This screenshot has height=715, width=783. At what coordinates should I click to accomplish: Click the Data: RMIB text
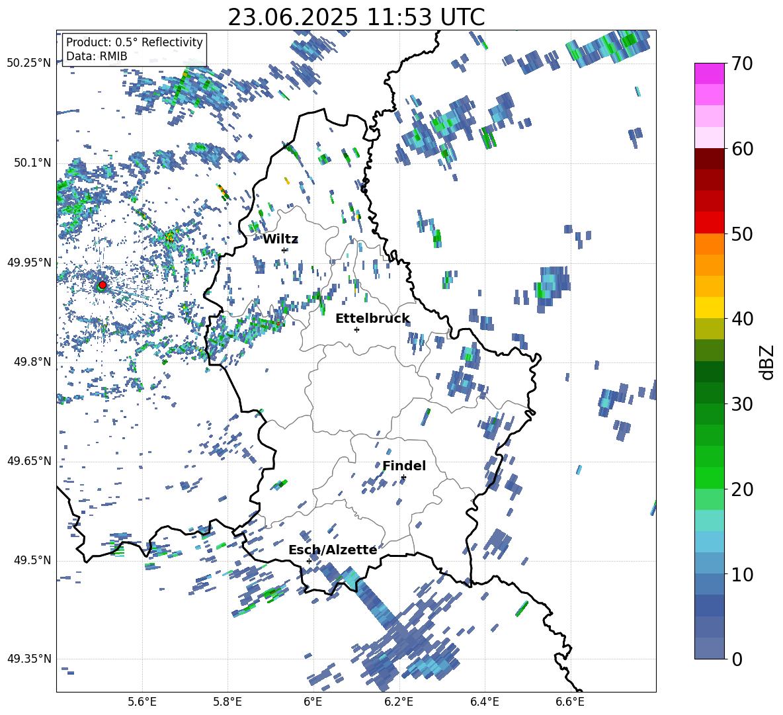point(97,56)
